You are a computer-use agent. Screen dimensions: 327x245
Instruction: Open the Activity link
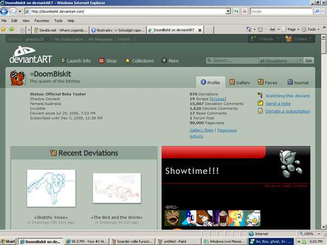(x=196, y=136)
